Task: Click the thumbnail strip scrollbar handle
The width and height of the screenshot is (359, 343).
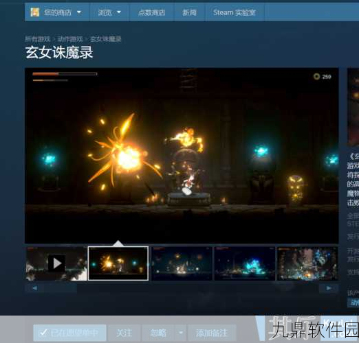Action: coord(61,288)
